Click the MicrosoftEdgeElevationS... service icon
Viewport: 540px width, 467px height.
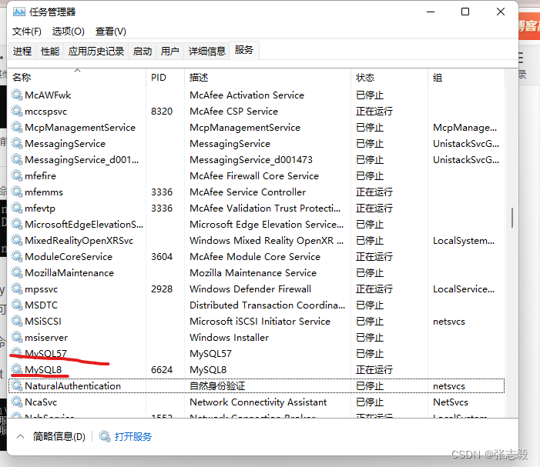pos(17,224)
